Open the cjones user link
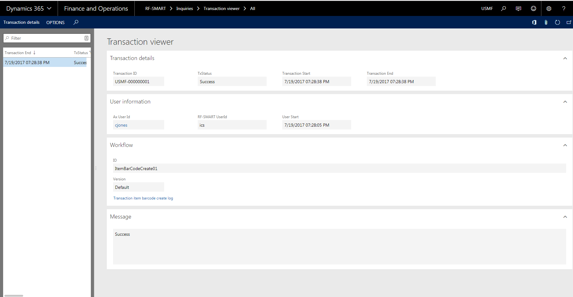Screen dimensions: 573x297 tap(121, 125)
